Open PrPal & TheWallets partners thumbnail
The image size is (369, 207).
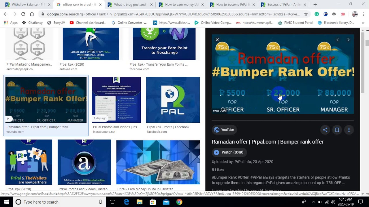29,162
